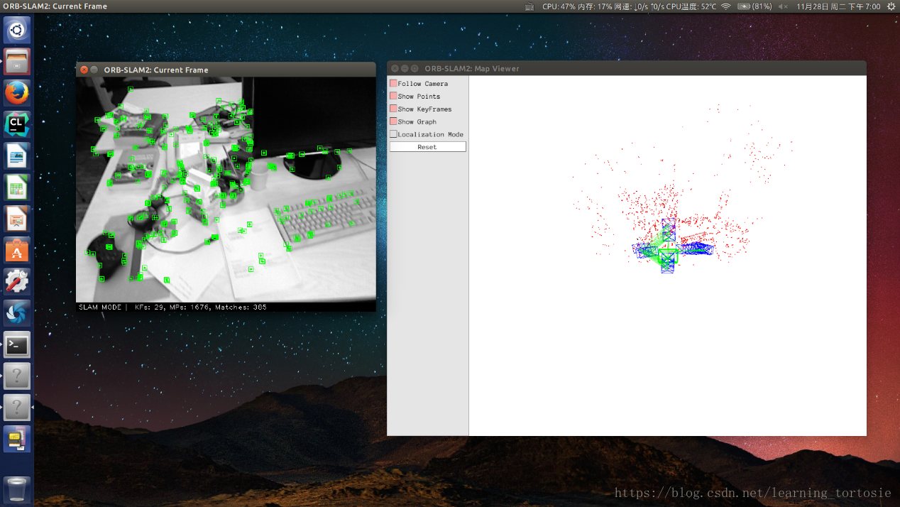Toggle the Show KeyFrames checkbox
The height and width of the screenshot is (507, 900).
393,109
